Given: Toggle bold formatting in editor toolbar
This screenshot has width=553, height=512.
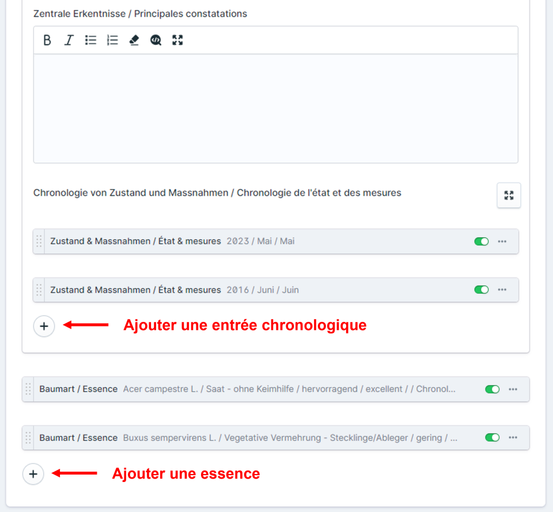Looking at the screenshot, I should click(x=47, y=40).
